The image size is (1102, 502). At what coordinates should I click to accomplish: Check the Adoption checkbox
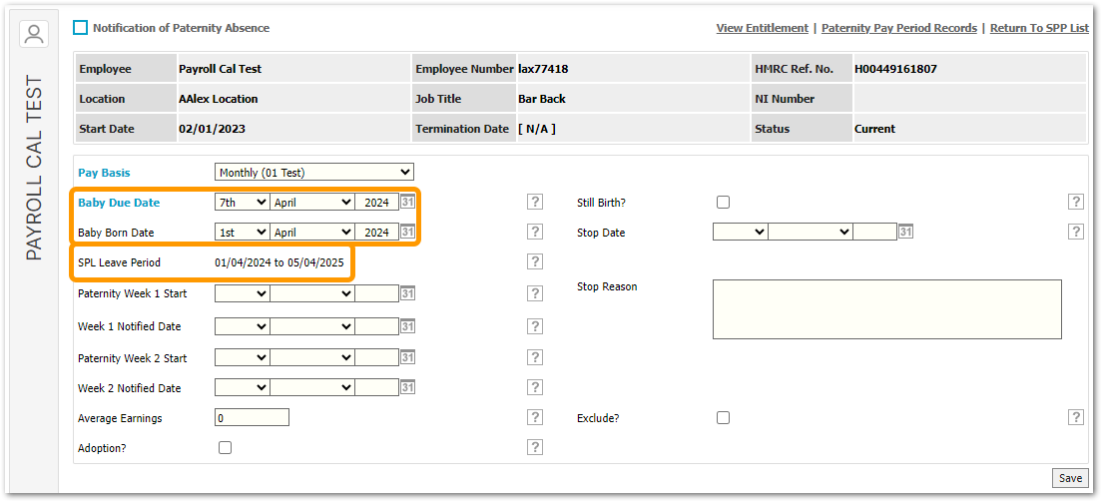tap(225, 448)
